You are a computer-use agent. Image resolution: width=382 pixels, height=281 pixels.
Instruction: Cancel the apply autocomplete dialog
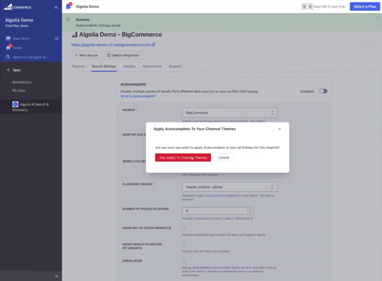[x=224, y=157]
